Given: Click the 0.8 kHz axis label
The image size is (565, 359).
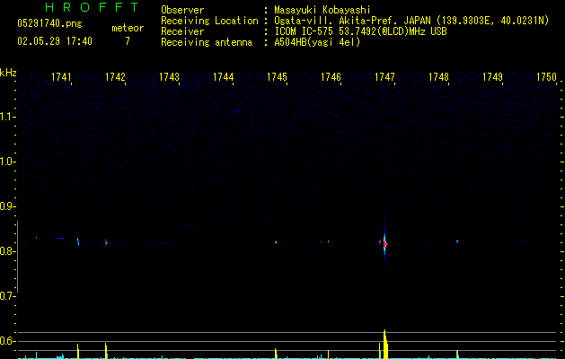Looking at the screenshot, I should tap(7, 251).
